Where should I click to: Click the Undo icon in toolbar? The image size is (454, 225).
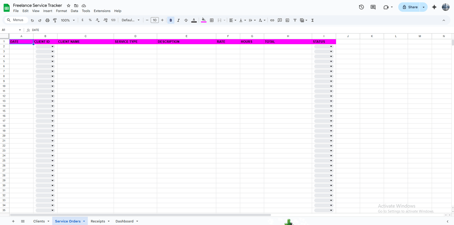tap(32, 20)
